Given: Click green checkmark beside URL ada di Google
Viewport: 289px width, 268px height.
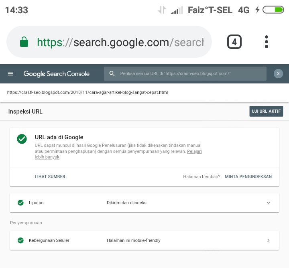Looking at the screenshot, I should (22, 139).
